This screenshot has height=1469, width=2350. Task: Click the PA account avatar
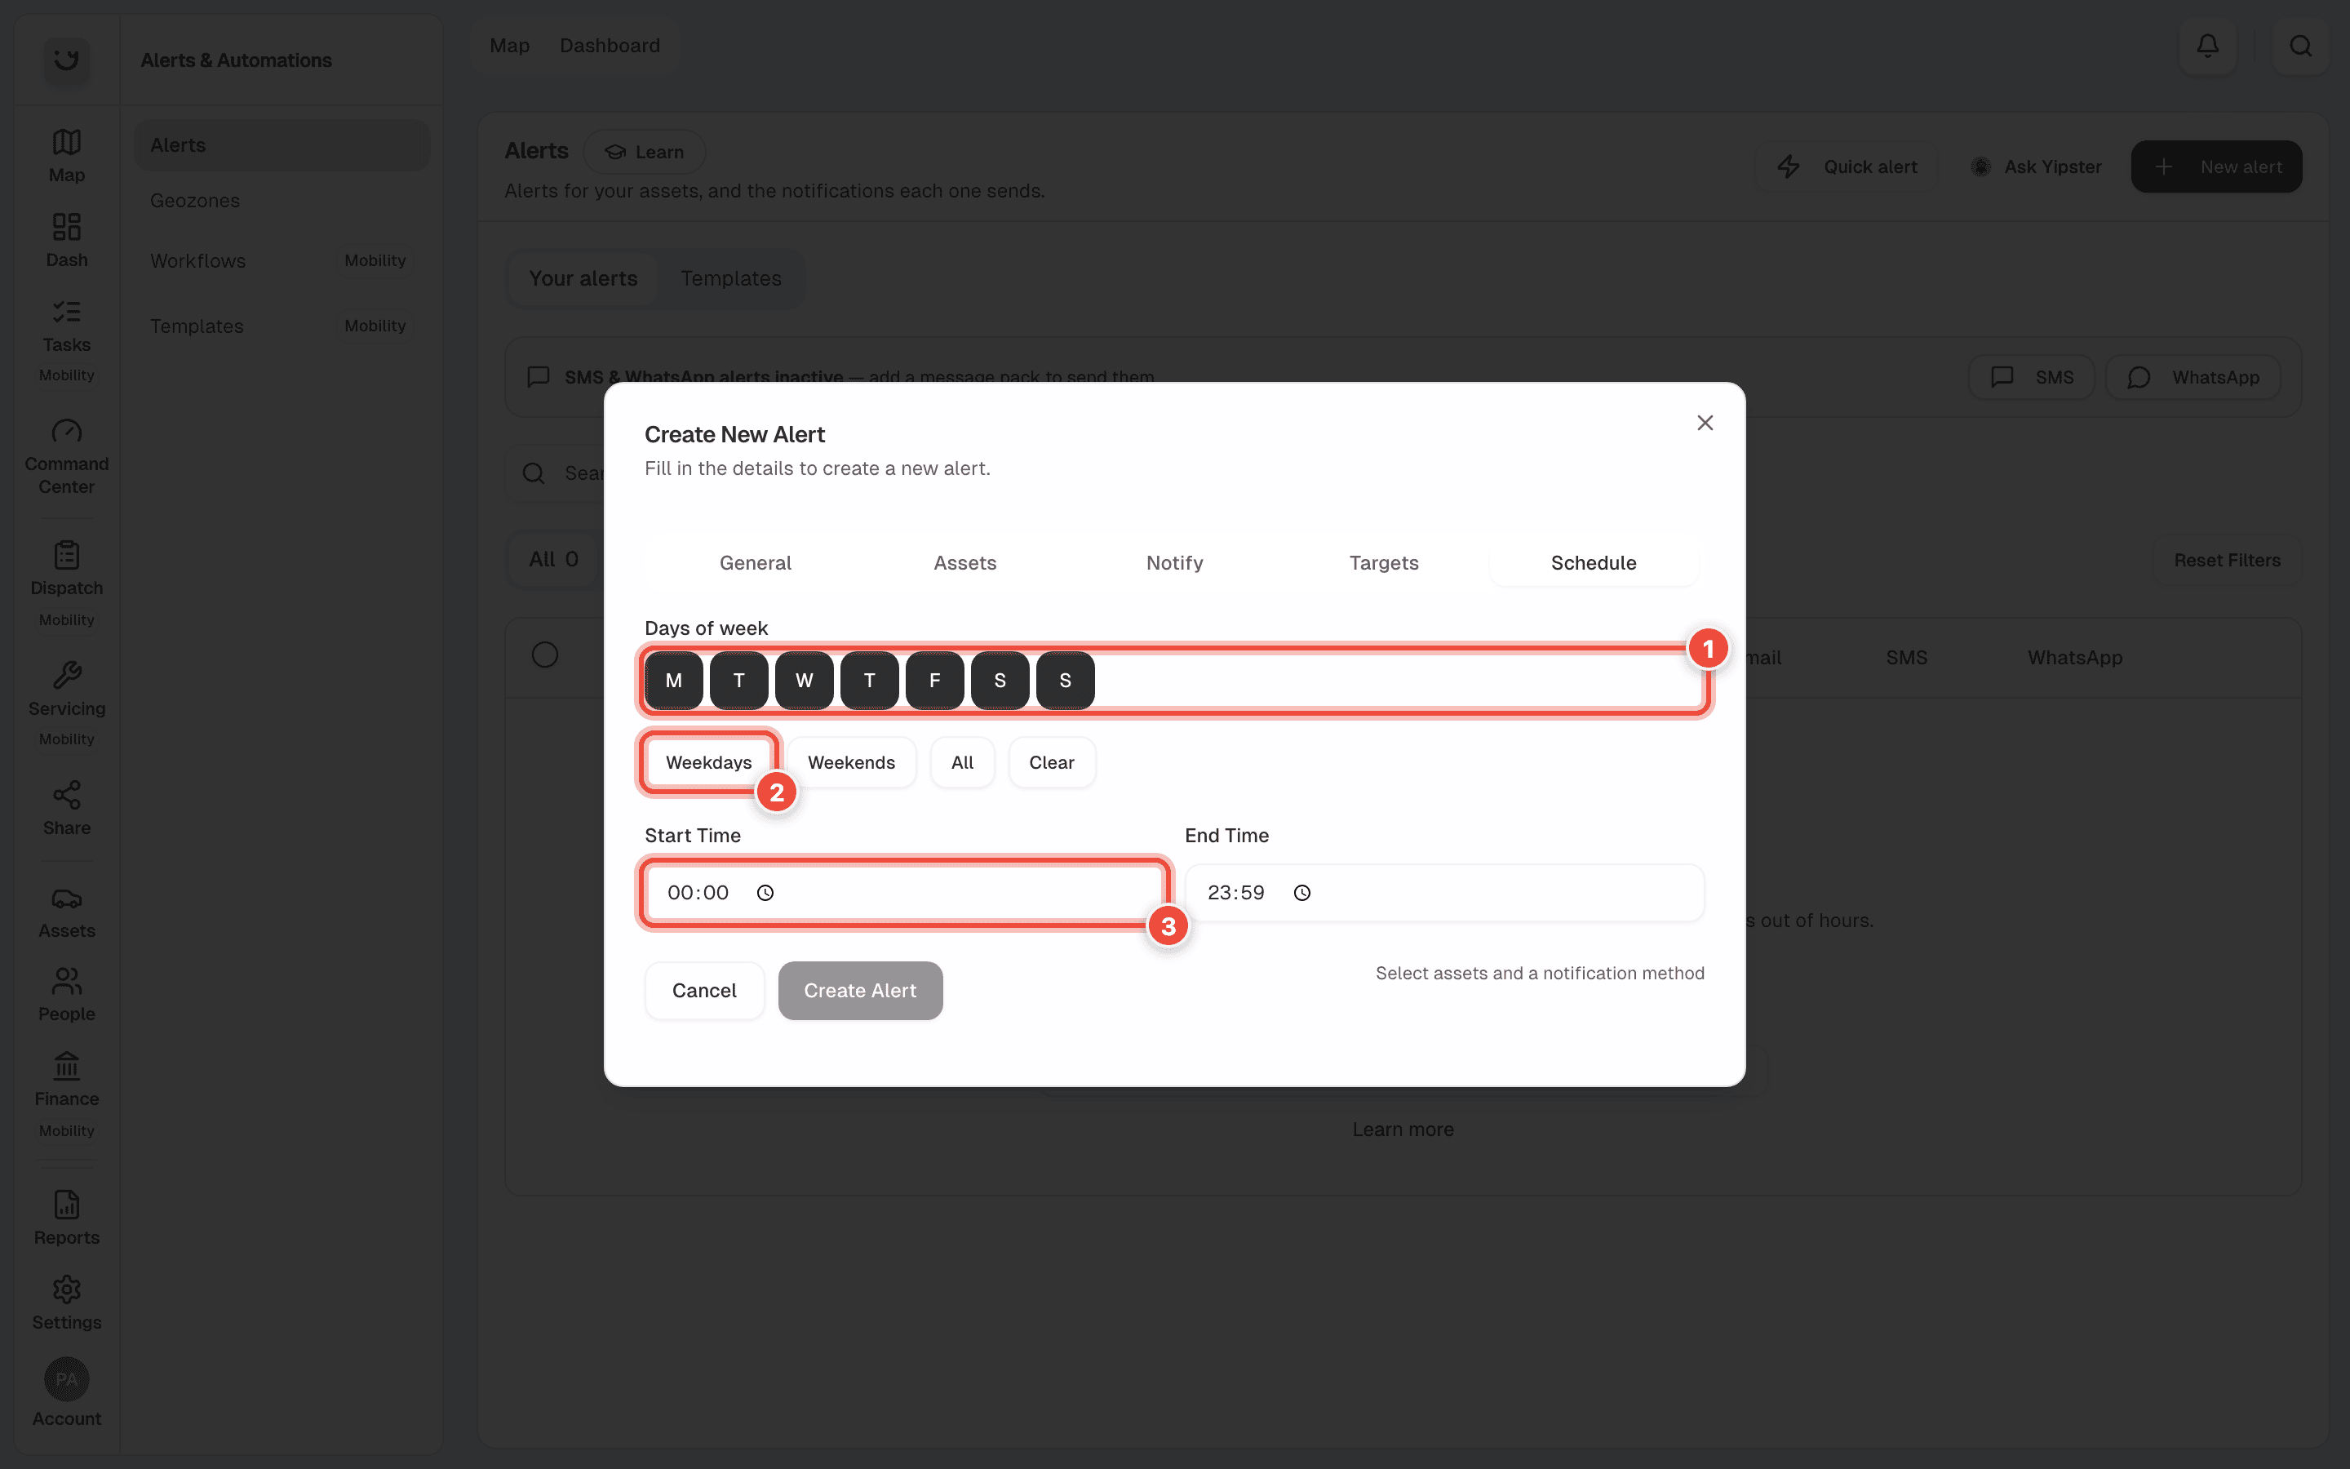pyautogui.click(x=66, y=1379)
